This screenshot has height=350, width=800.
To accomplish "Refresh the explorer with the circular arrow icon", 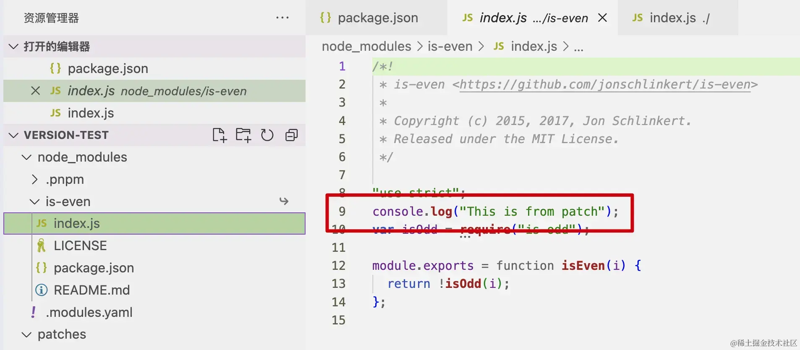I will pyautogui.click(x=267, y=135).
